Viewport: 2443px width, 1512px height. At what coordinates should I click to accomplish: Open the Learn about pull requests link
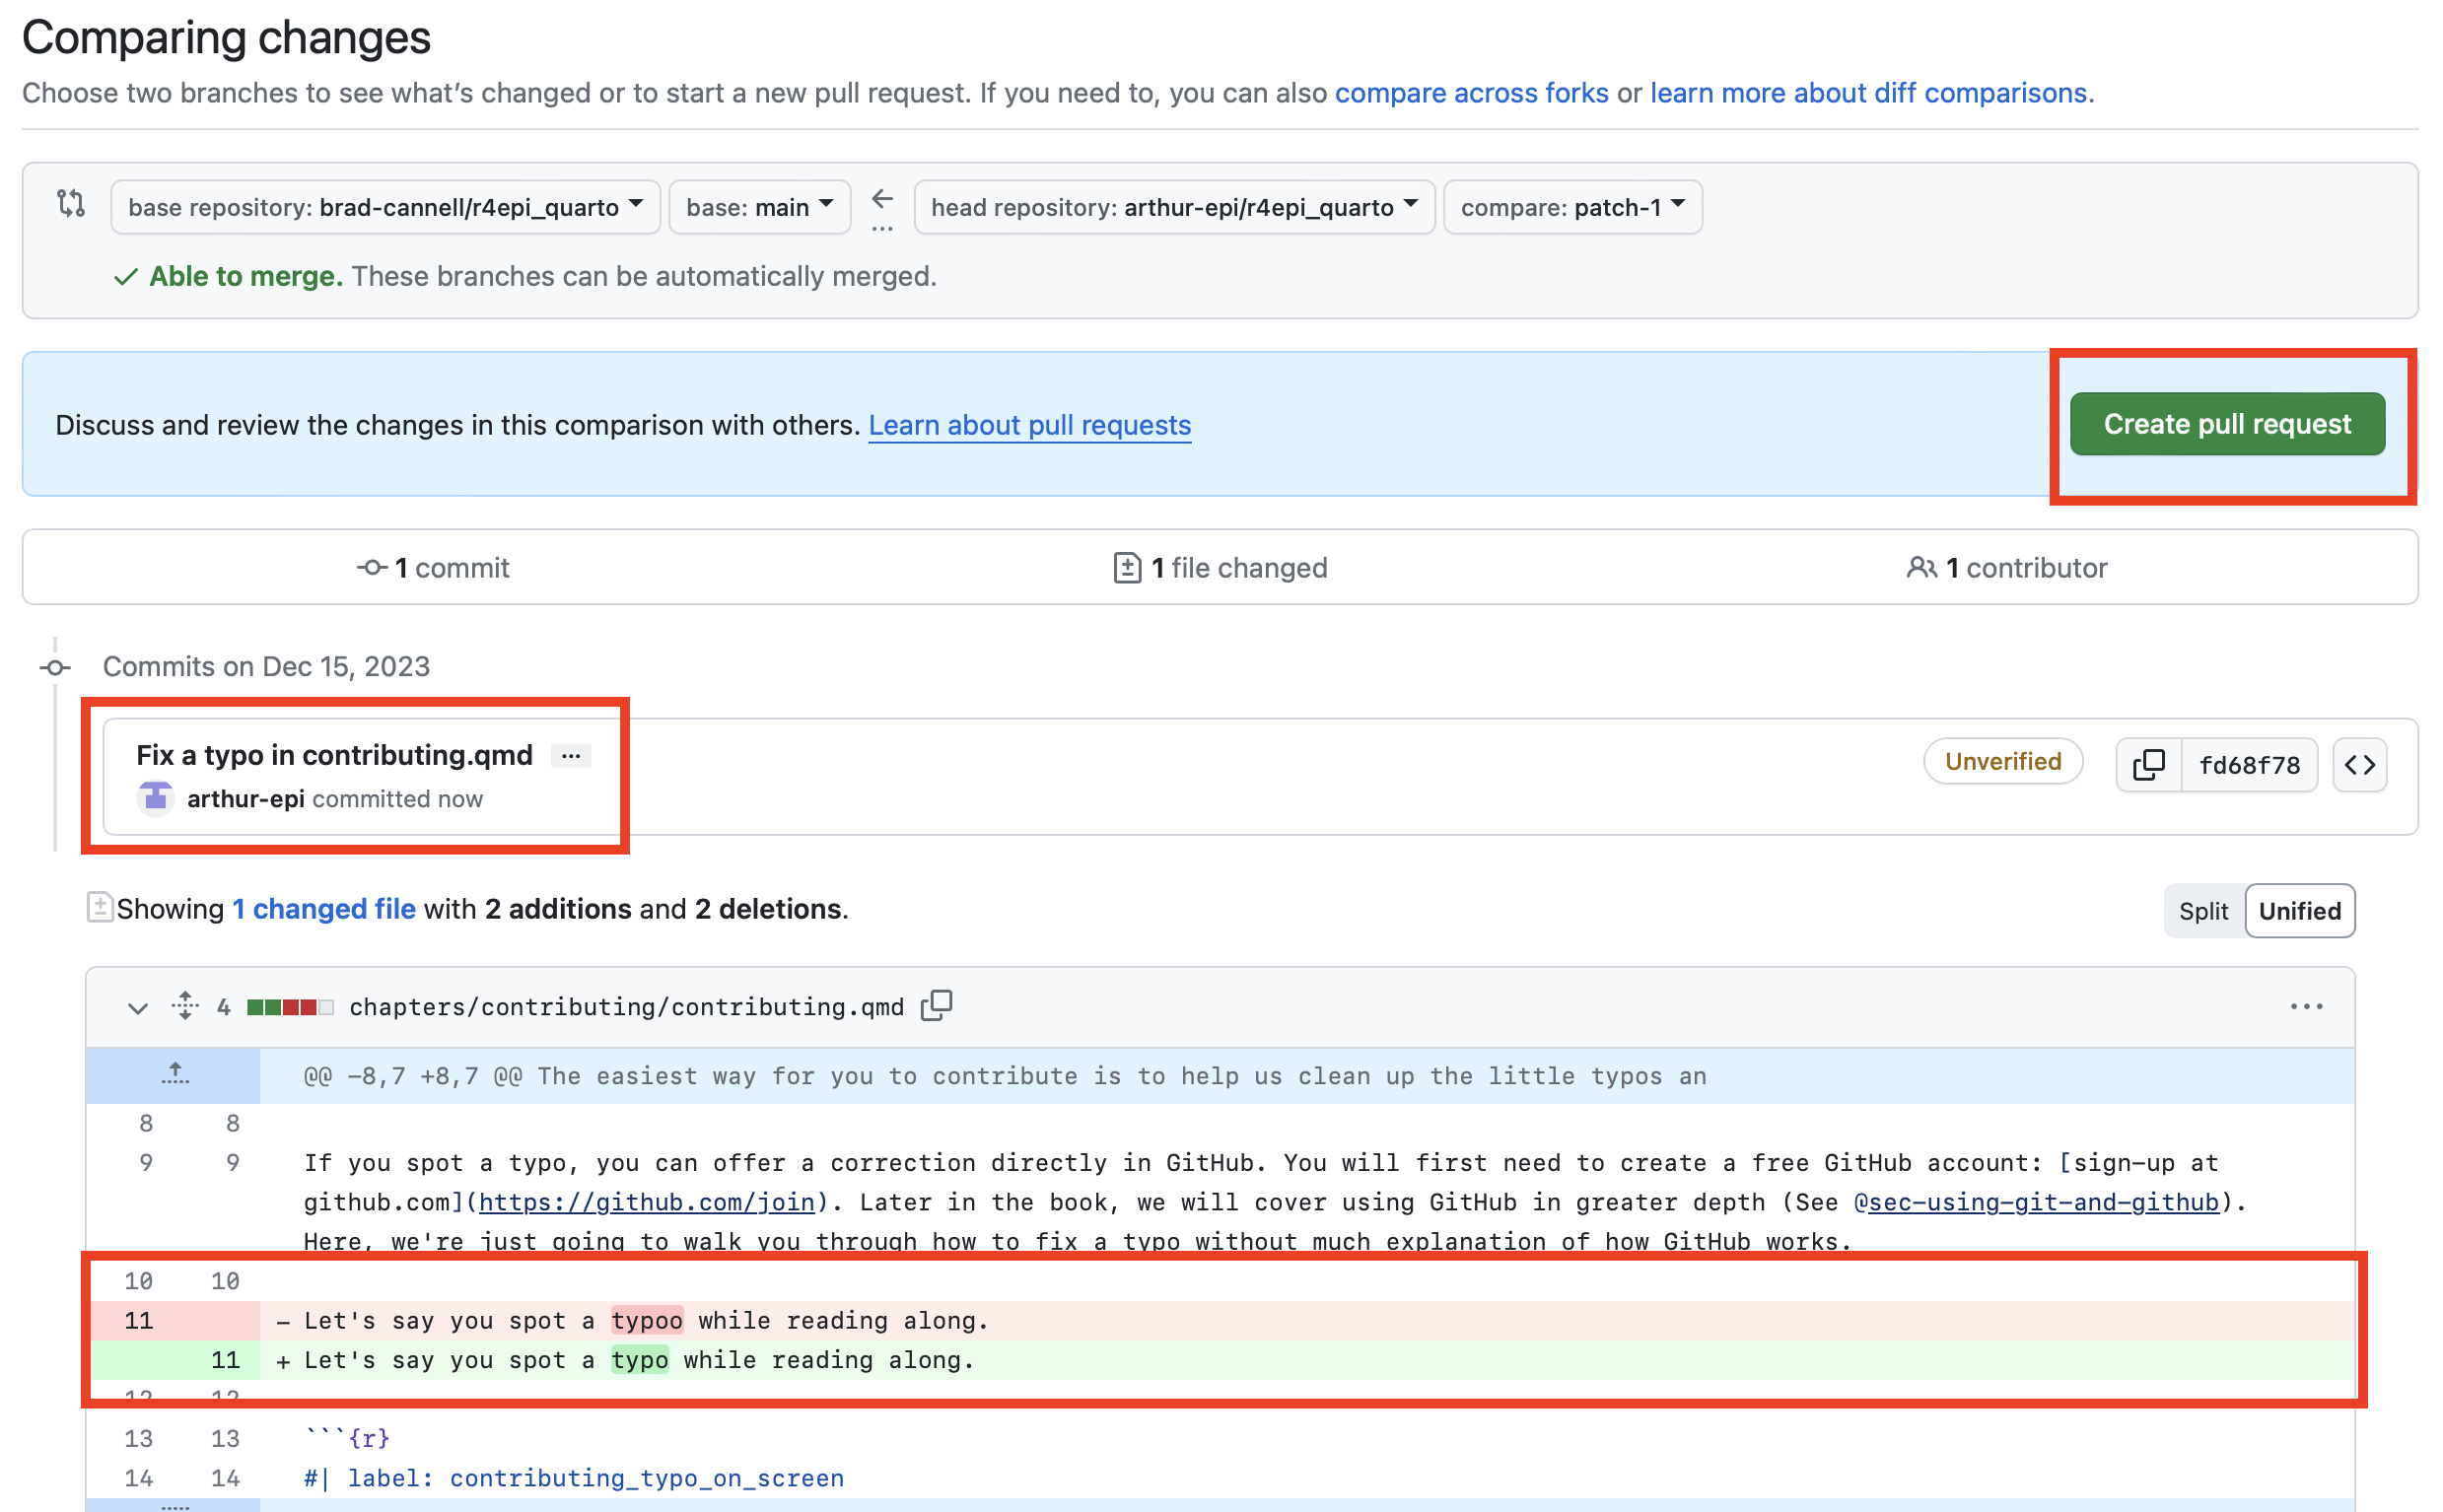pyautogui.click(x=1029, y=425)
